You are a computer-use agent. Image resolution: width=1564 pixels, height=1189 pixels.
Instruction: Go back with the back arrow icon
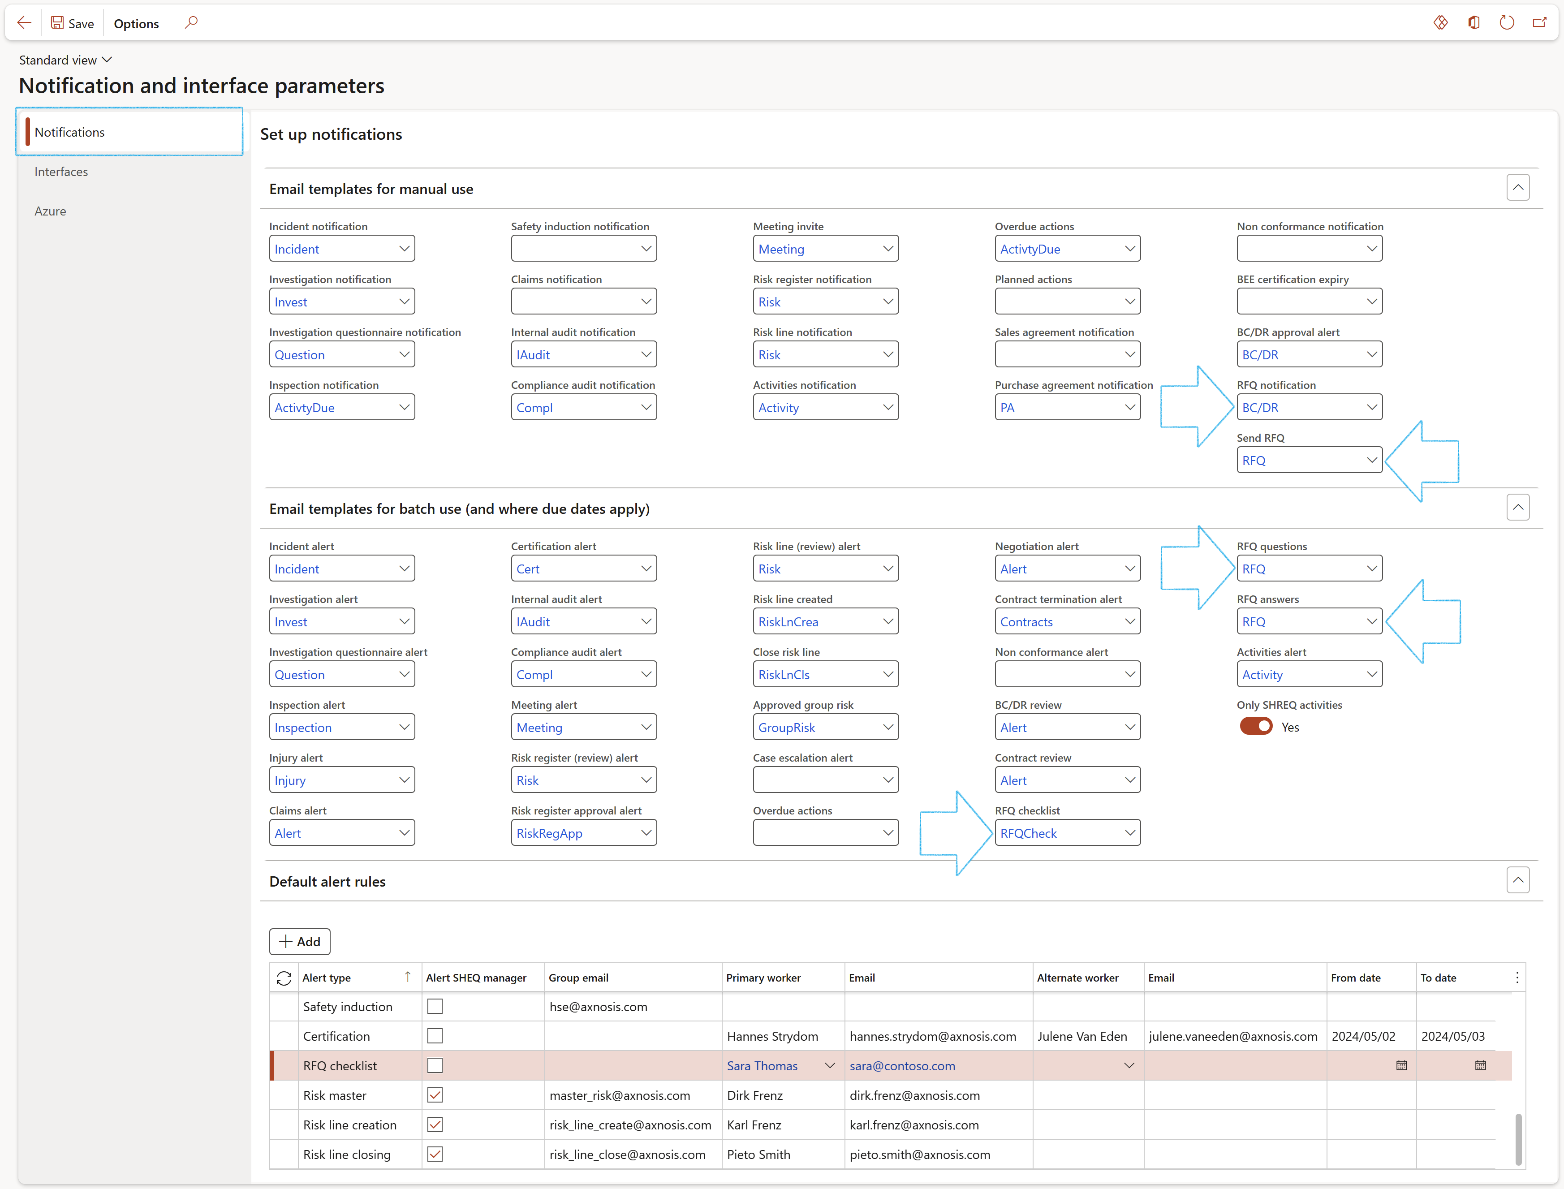24,23
